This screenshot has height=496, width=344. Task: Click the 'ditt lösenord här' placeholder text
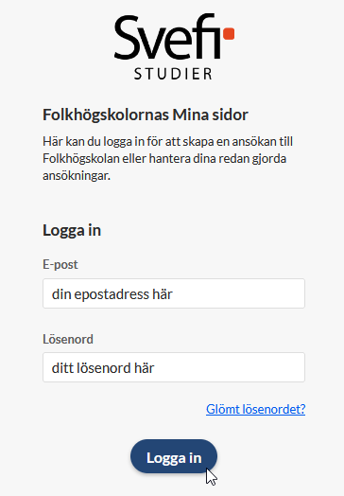[x=103, y=368]
